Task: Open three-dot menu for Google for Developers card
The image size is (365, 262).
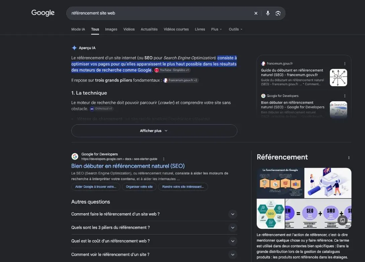Action: [345, 96]
